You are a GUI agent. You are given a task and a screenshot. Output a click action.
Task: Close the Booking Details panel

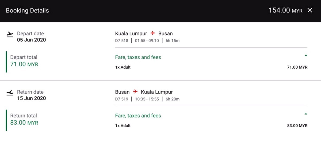tap(310, 10)
